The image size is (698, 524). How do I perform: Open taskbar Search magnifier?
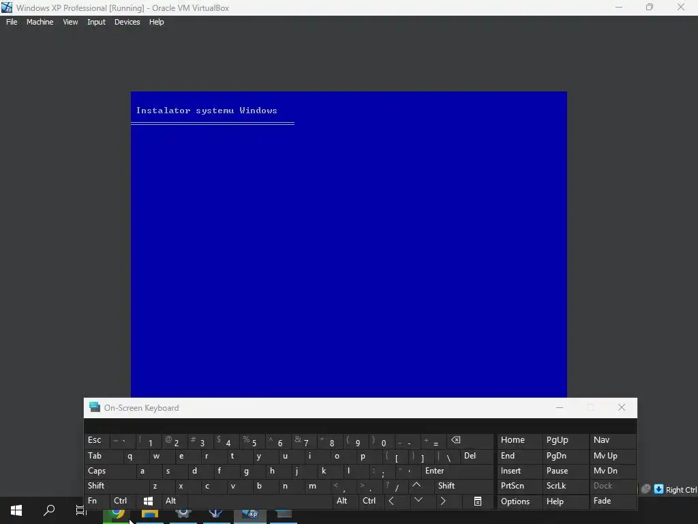pos(49,510)
